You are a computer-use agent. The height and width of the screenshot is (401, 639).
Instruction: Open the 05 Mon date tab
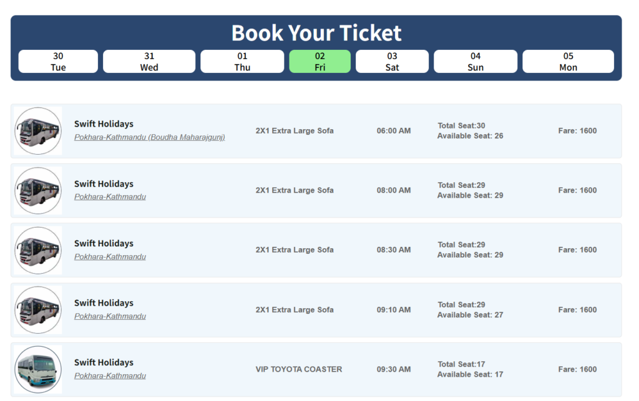click(568, 62)
